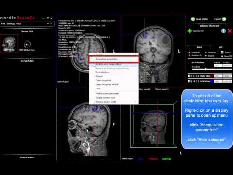This screenshot has width=233, height=175.
Task: Click the Expand icon in BOLD panel
Action: [206, 56]
